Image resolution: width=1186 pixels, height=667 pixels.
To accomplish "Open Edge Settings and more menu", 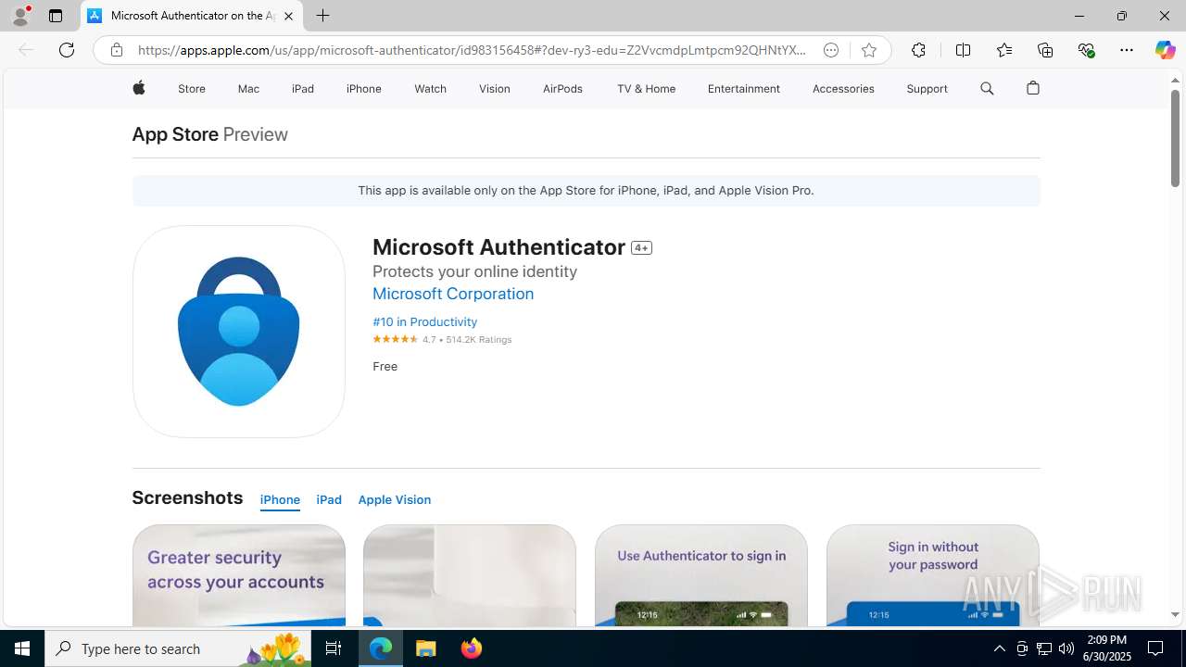I will point(1127,50).
